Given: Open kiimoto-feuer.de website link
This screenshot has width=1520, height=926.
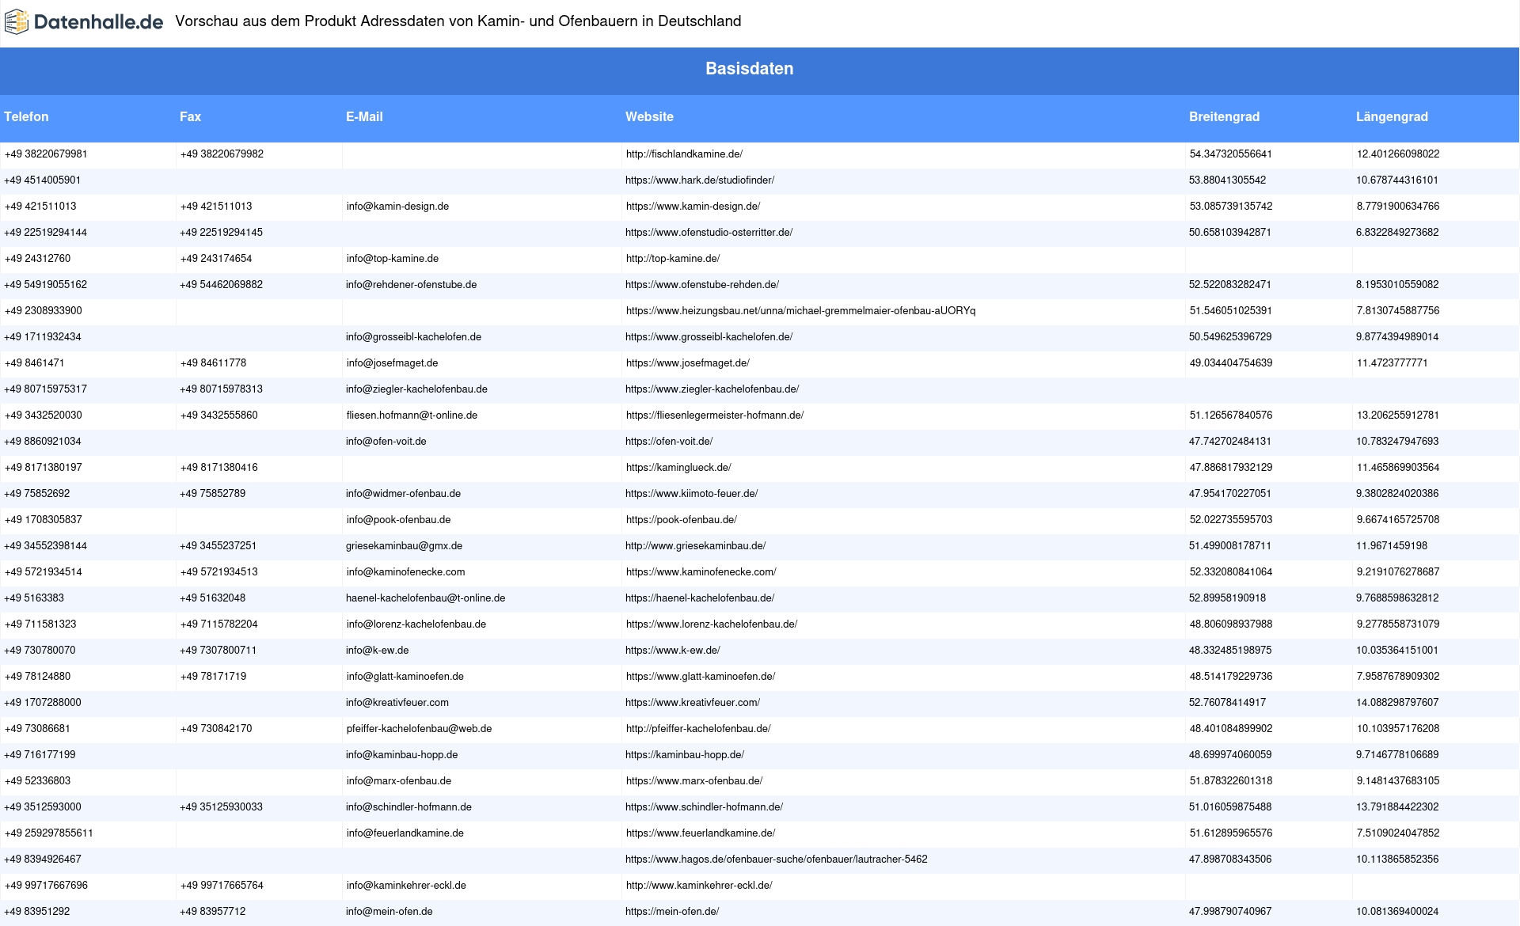Looking at the screenshot, I should point(691,494).
